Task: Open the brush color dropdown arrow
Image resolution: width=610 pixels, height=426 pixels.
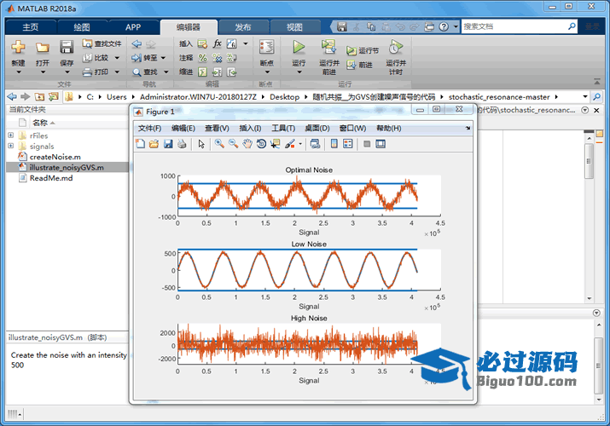Action: point(300,144)
